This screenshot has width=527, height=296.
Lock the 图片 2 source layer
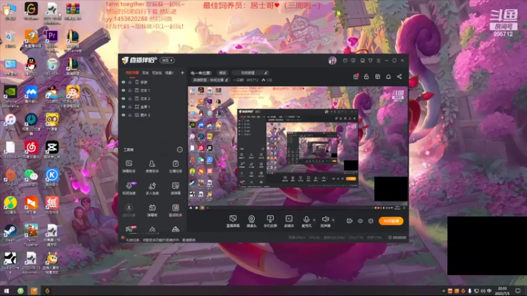coord(130,115)
